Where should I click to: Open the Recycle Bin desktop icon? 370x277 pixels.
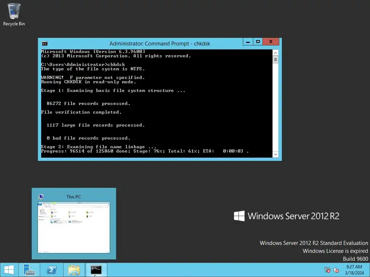(x=14, y=14)
